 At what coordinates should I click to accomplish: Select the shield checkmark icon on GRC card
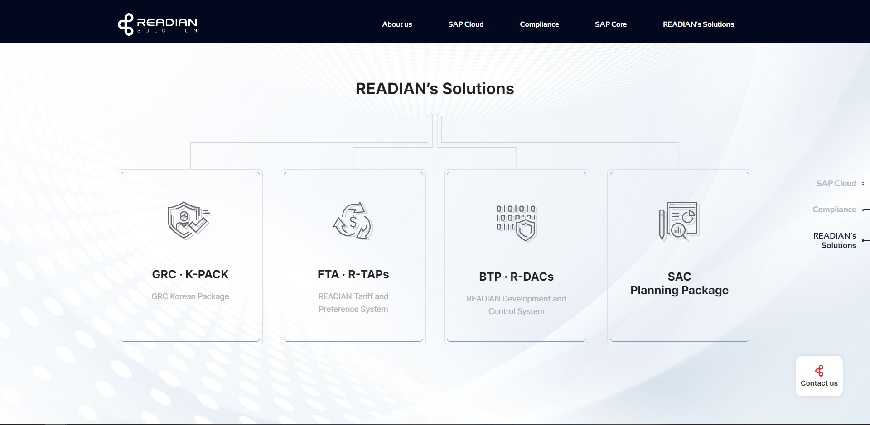[x=189, y=220]
